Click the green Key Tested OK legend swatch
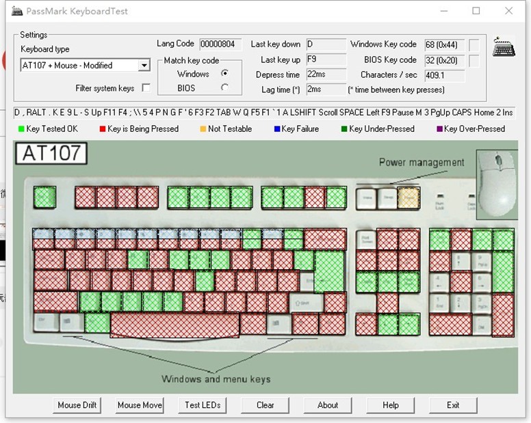The width and height of the screenshot is (531, 423). point(21,129)
